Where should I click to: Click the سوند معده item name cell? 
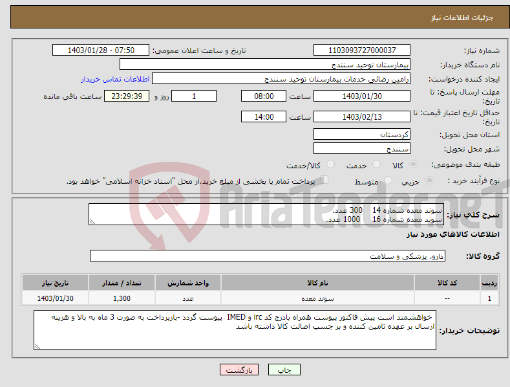point(317,298)
